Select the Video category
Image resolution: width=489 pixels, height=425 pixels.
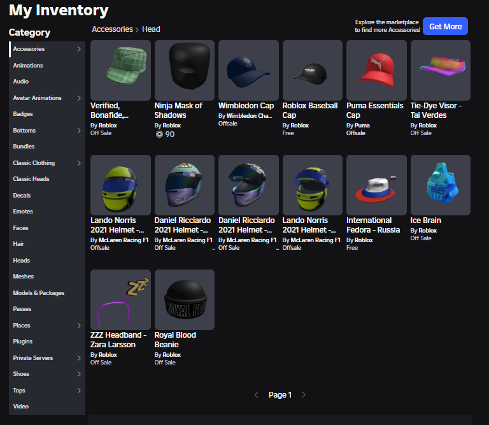pyautogui.click(x=47, y=407)
